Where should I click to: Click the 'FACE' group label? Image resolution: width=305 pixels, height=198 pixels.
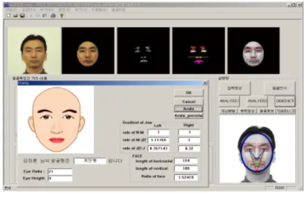tap(137, 156)
